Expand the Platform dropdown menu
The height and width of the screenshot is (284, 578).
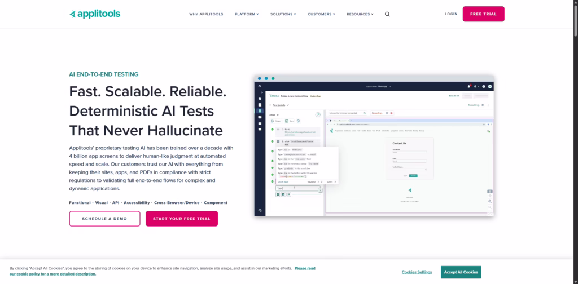tap(247, 14)
